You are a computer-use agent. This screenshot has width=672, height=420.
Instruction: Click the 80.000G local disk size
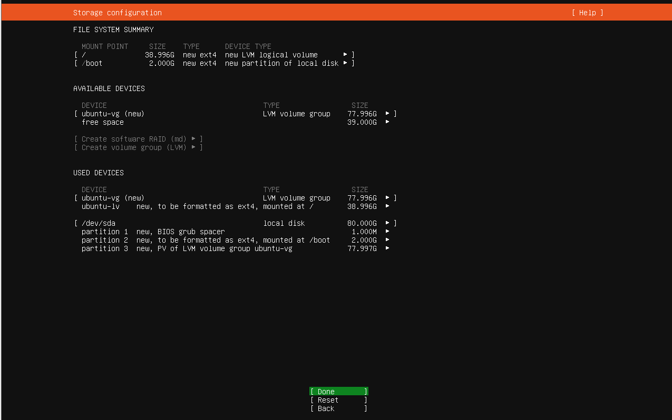coord(362,223)
